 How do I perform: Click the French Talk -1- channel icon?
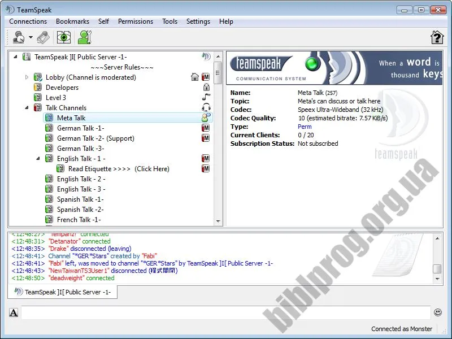(x=49, y=219)
